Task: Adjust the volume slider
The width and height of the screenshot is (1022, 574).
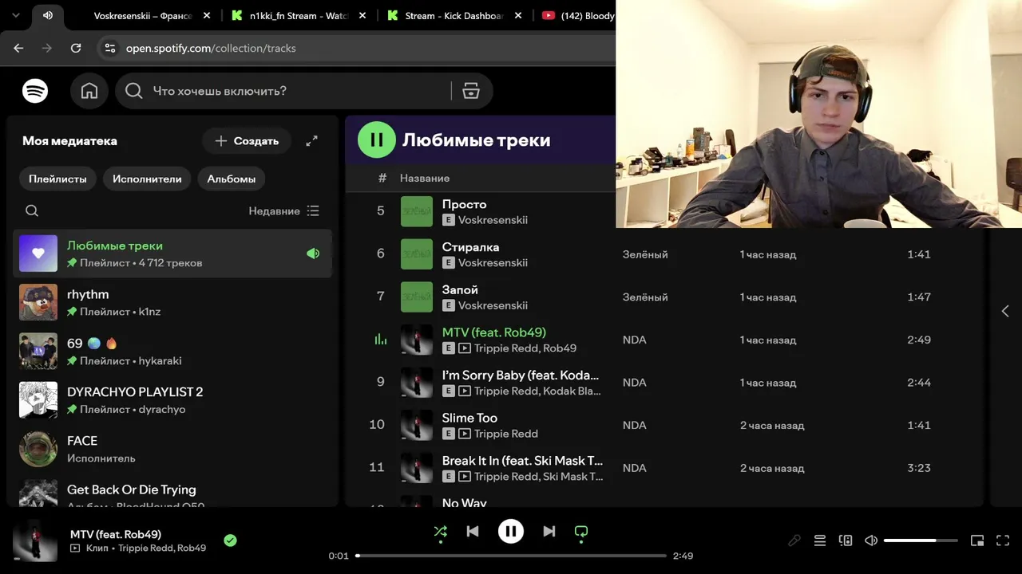Action: click(x=921, y=541)
